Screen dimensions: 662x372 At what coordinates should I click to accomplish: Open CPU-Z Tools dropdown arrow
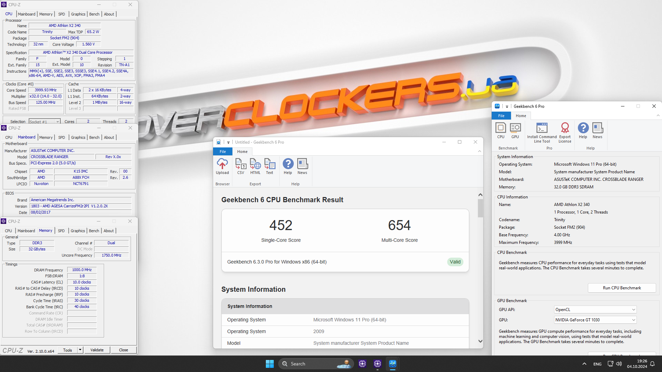coord(80,350)
